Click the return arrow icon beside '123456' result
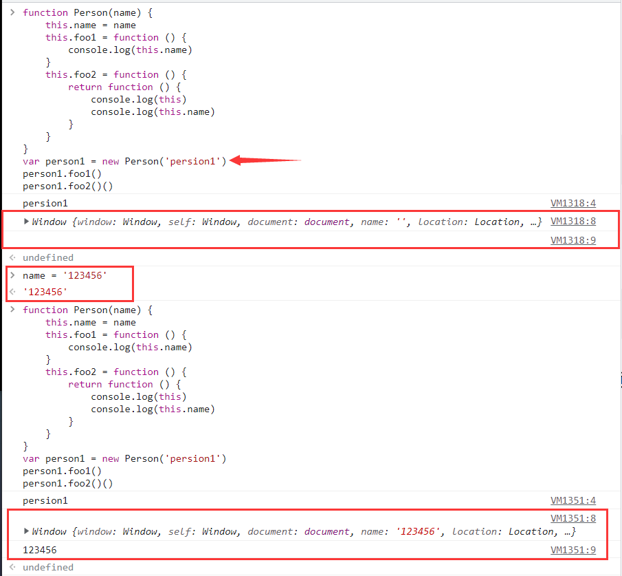 pyautogui.click(x=12, y=292)
